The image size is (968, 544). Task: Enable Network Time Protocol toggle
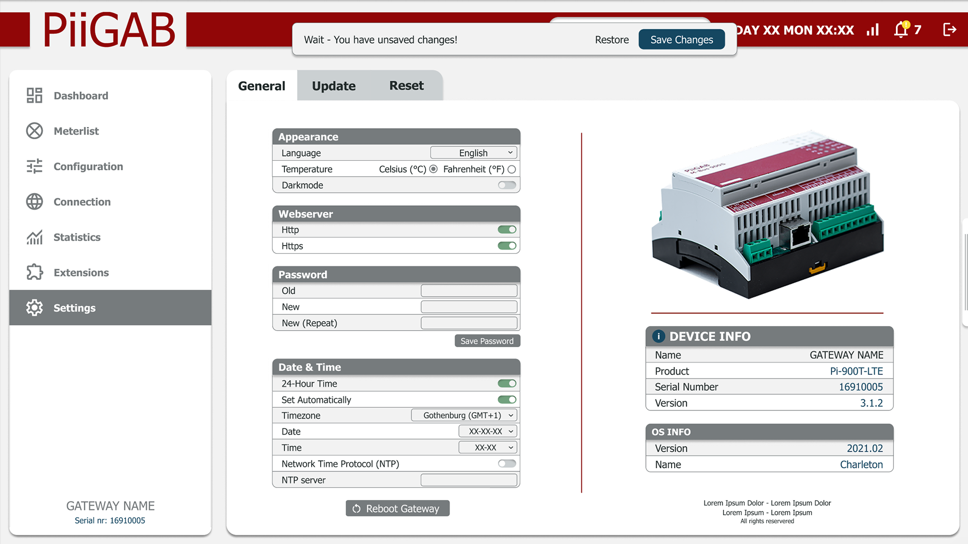(507, 463)
